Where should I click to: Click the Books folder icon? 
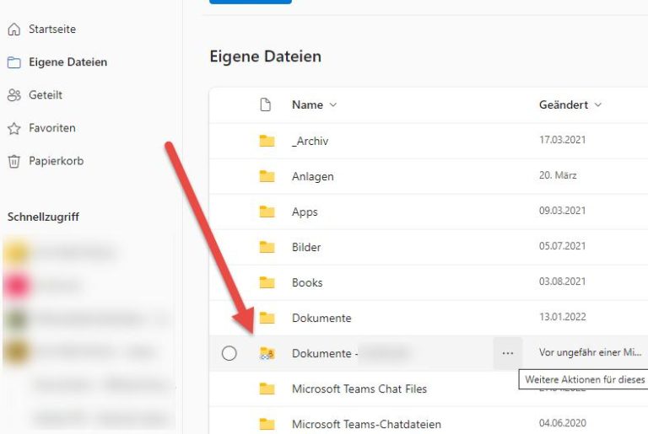tap(267, 282)
